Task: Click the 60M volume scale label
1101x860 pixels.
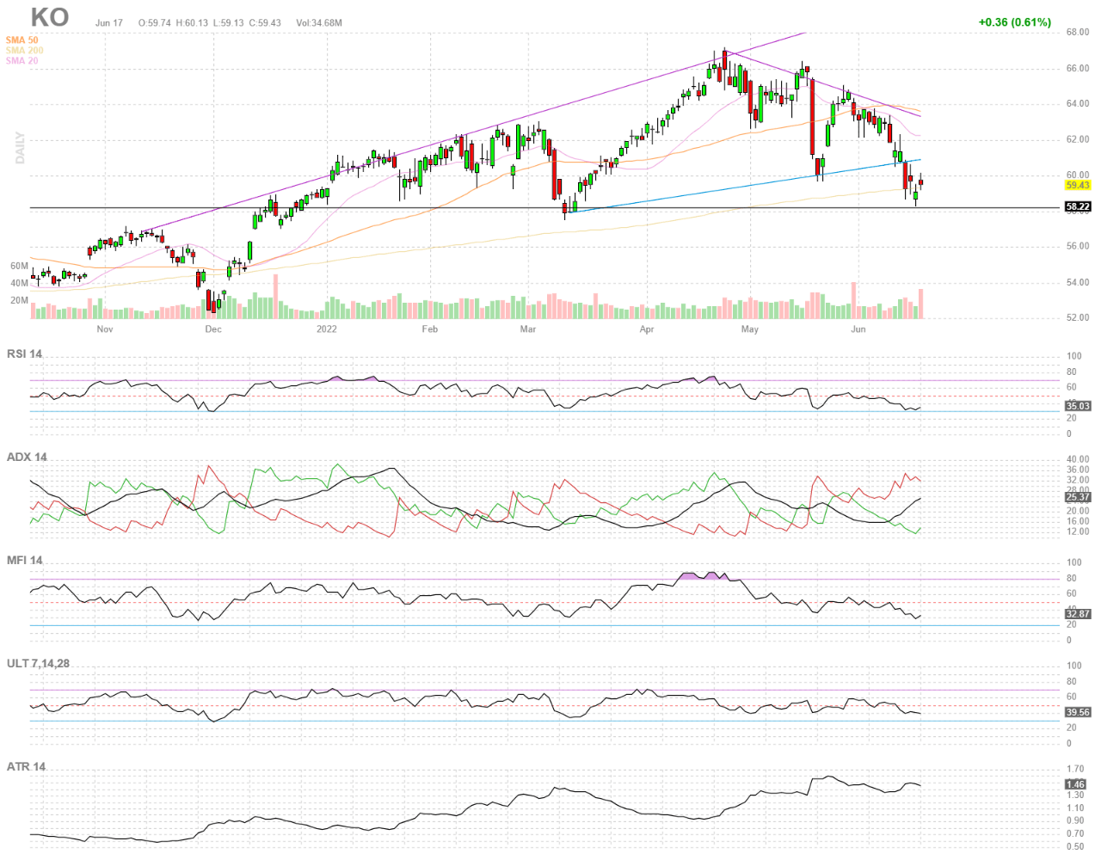Action: (19, 267)
